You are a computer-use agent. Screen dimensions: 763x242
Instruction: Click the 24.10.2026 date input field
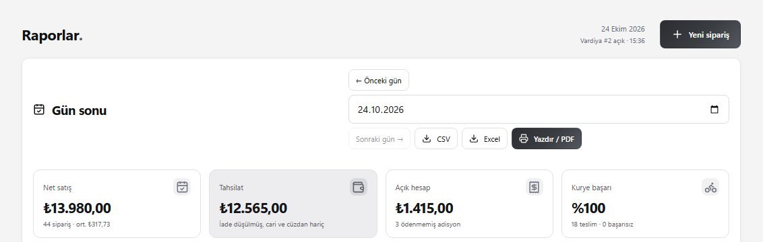[539, 109]
